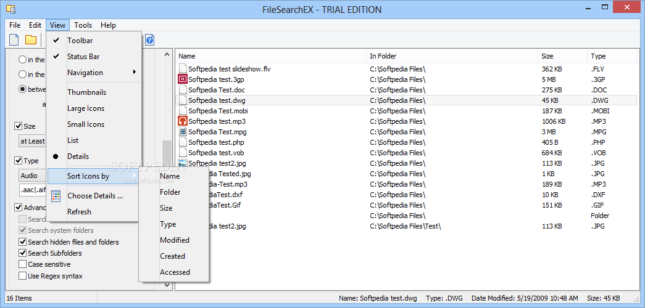Image resolution: width=645 pixels, height=308 pixels.
Task: Select the 'Softpedia test.vob' file name
Action: click(217, 153)
